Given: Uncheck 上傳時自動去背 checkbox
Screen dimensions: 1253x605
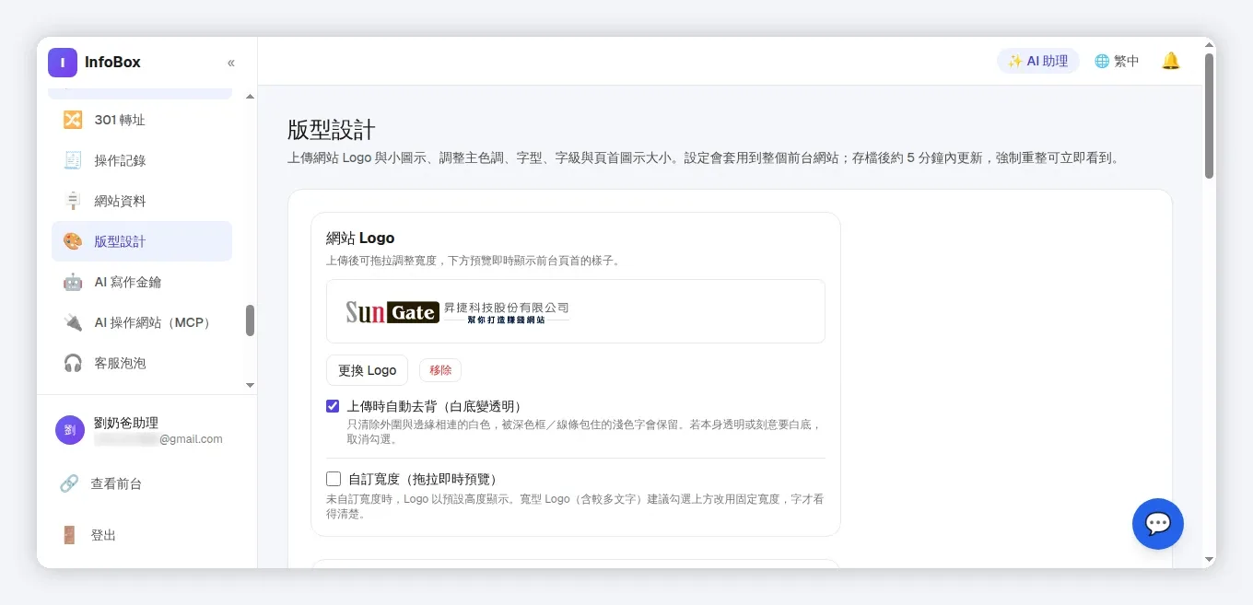Looking at the screenshot, I should coord(333,406).
